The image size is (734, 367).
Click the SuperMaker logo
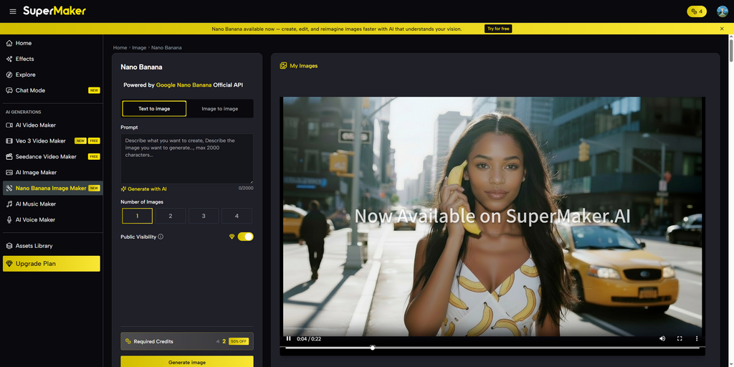54,11
